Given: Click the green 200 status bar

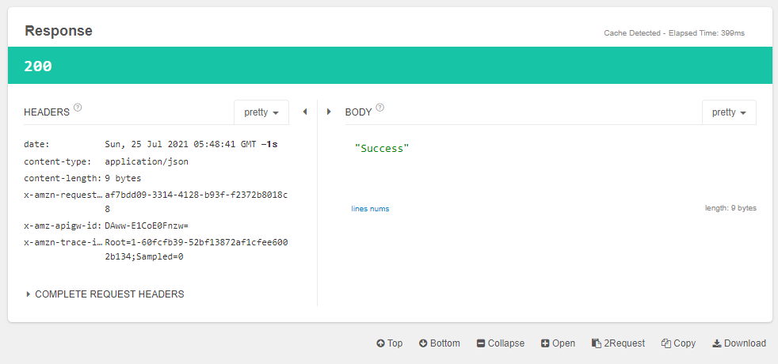Looking at the screenshot, I should pyautogui.click(x=389, y=66).
